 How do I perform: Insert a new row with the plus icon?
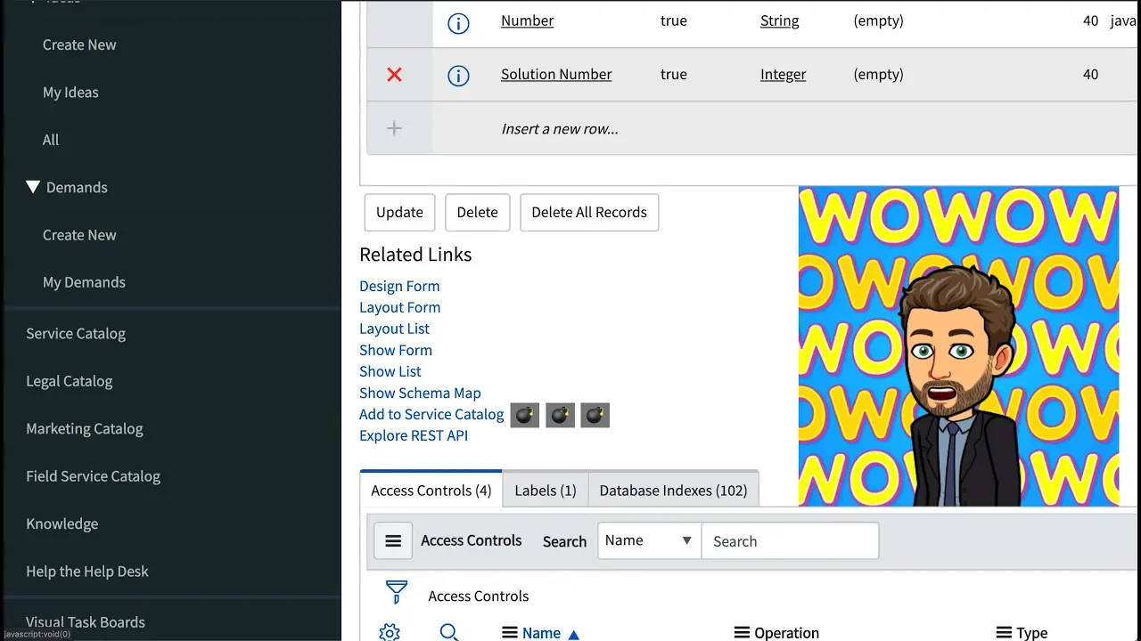[x=394, y=128]
